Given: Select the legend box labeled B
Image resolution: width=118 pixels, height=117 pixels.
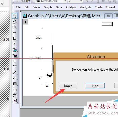Looking at the screenshot, I should [x=107, y=24].
